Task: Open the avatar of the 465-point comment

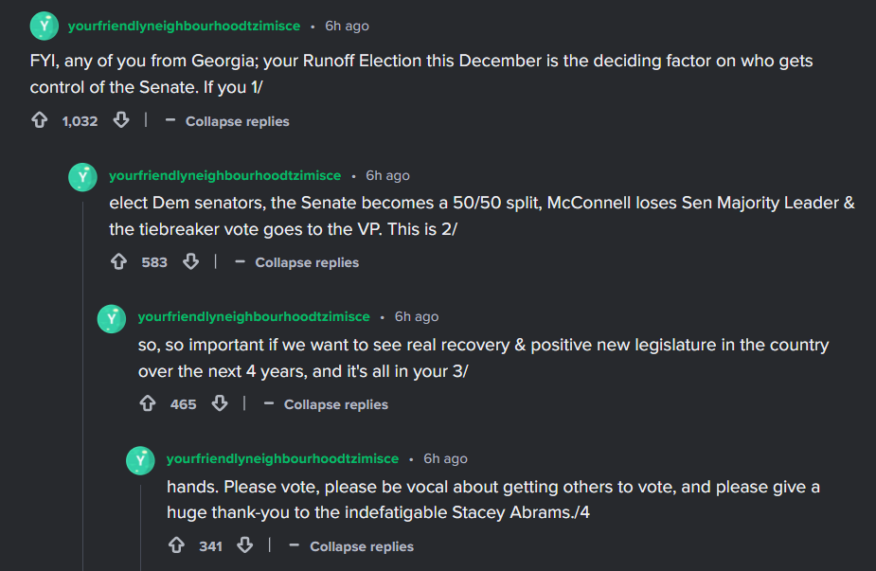Action: point(112,318)
